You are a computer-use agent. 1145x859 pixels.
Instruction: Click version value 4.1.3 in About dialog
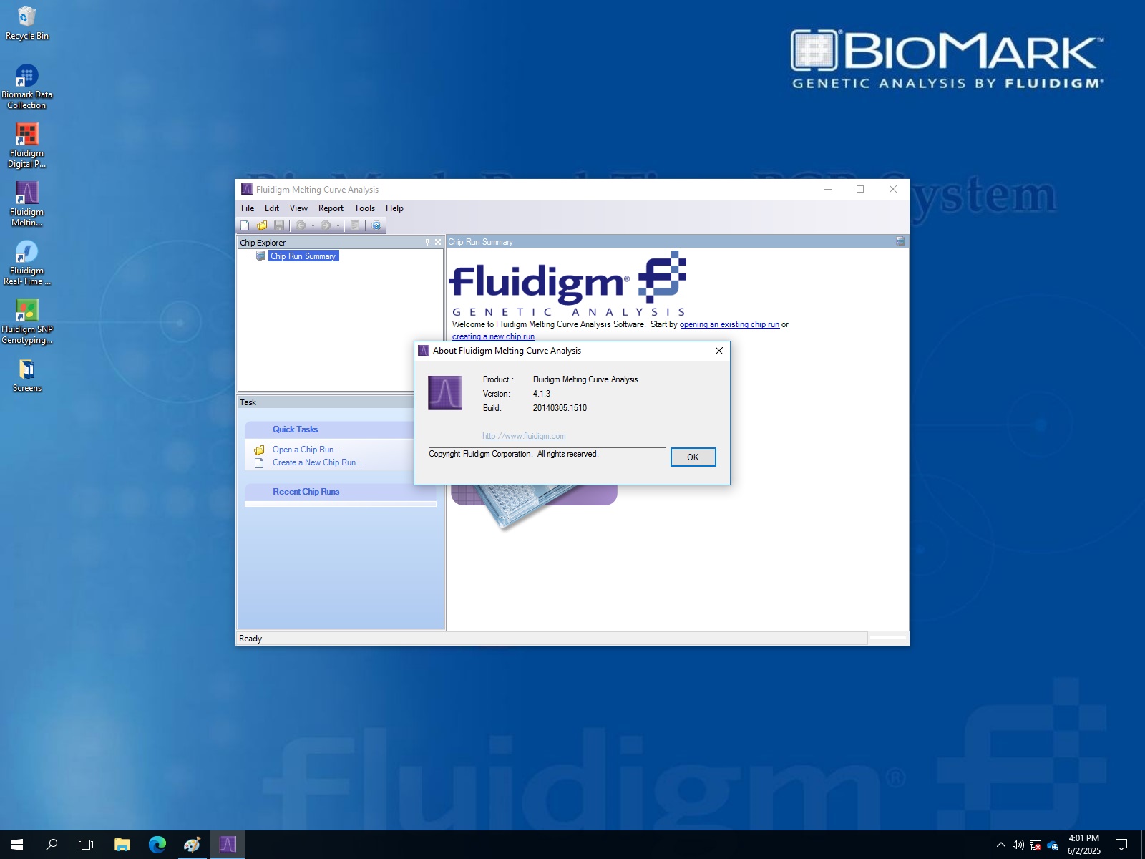pos(542,394)
